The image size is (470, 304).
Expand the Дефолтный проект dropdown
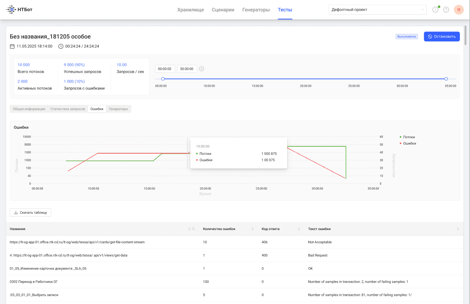(x=378, y=9)
